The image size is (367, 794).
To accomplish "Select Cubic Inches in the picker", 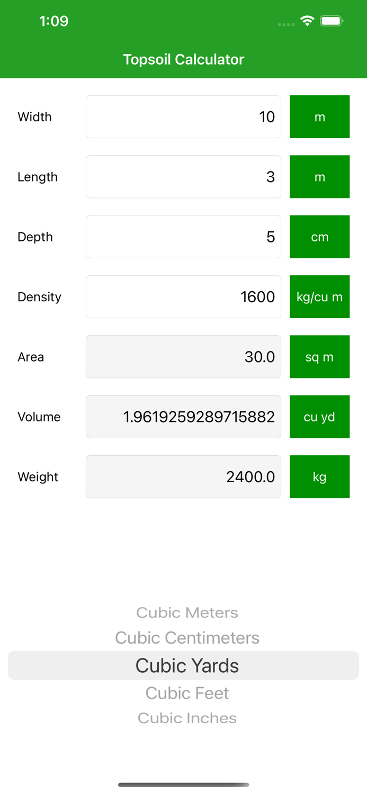I will click(187, 718).
